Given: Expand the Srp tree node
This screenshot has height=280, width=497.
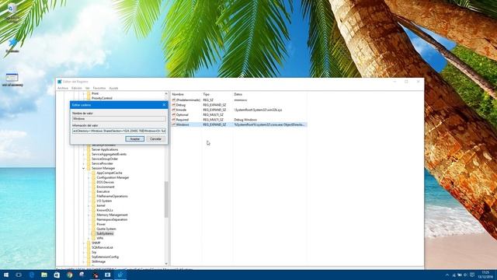Looking at the screenshot, I should pyautogui.click(x=84, y=252).
